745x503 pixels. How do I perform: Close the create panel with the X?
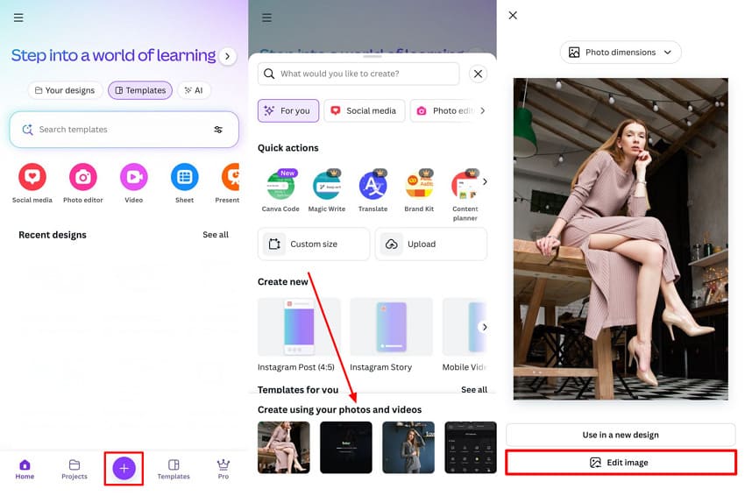click(478, 74)
